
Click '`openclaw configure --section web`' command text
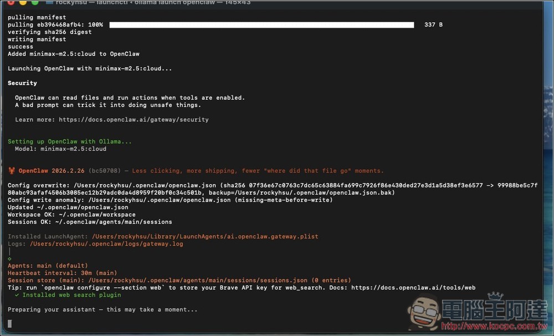102,288
